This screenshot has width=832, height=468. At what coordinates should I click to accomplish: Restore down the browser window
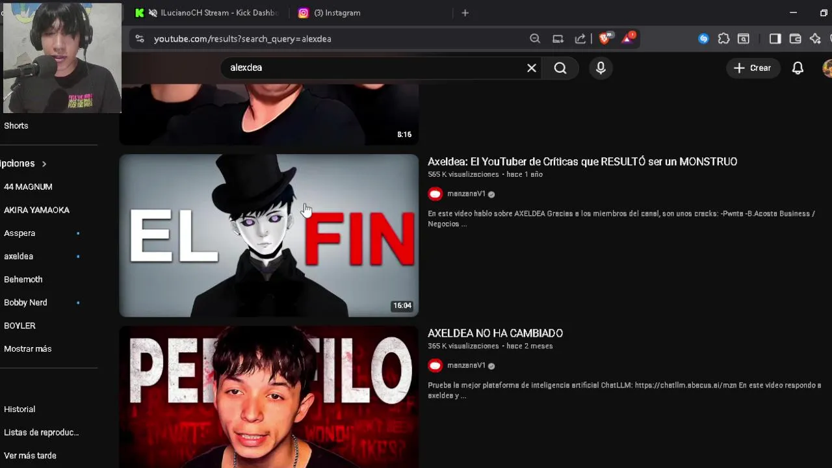824,12
